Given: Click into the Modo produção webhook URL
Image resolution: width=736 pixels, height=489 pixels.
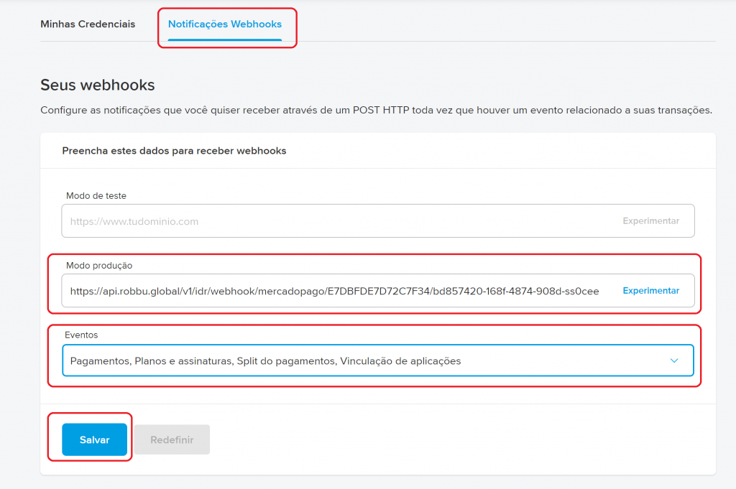Looking at the screenshot, I should (334, 291).
